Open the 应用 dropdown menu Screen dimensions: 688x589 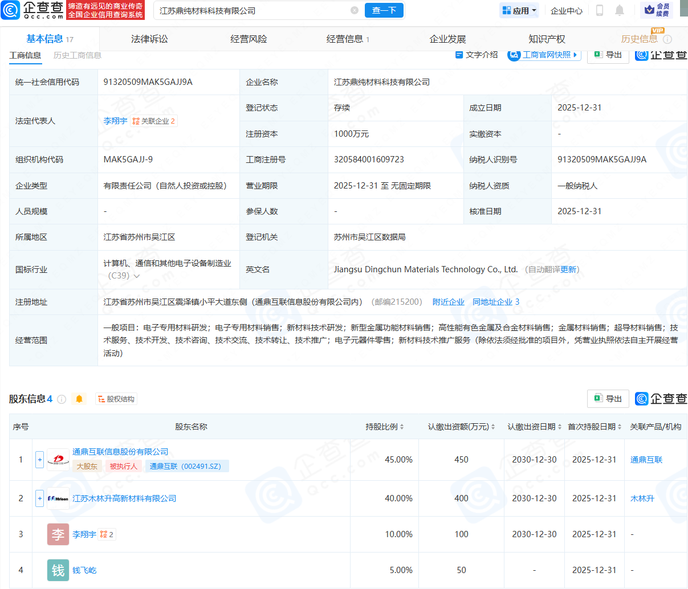click(519, 10)
